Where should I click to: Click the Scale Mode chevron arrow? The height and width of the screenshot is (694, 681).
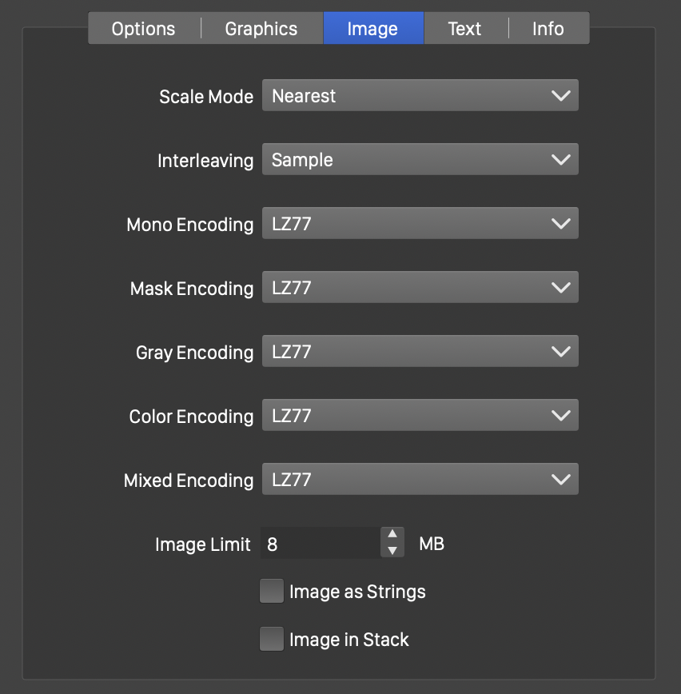[561, 96]
